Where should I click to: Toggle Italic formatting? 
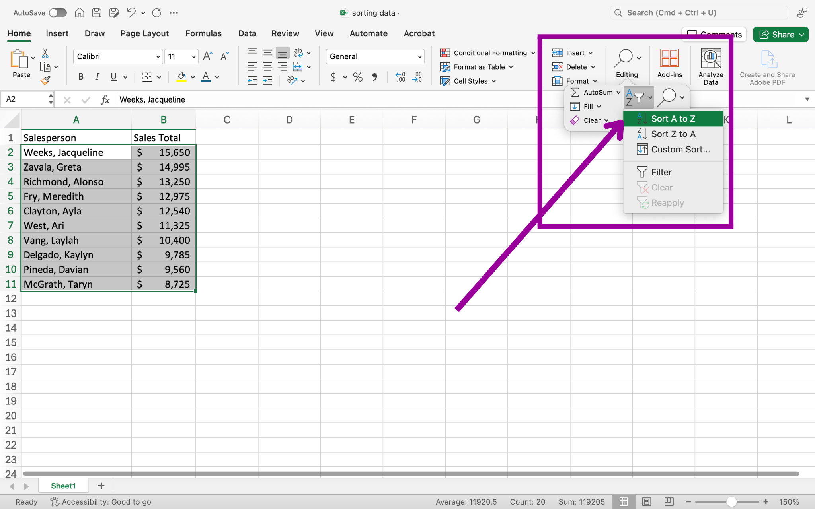click(x=97, y=77)
